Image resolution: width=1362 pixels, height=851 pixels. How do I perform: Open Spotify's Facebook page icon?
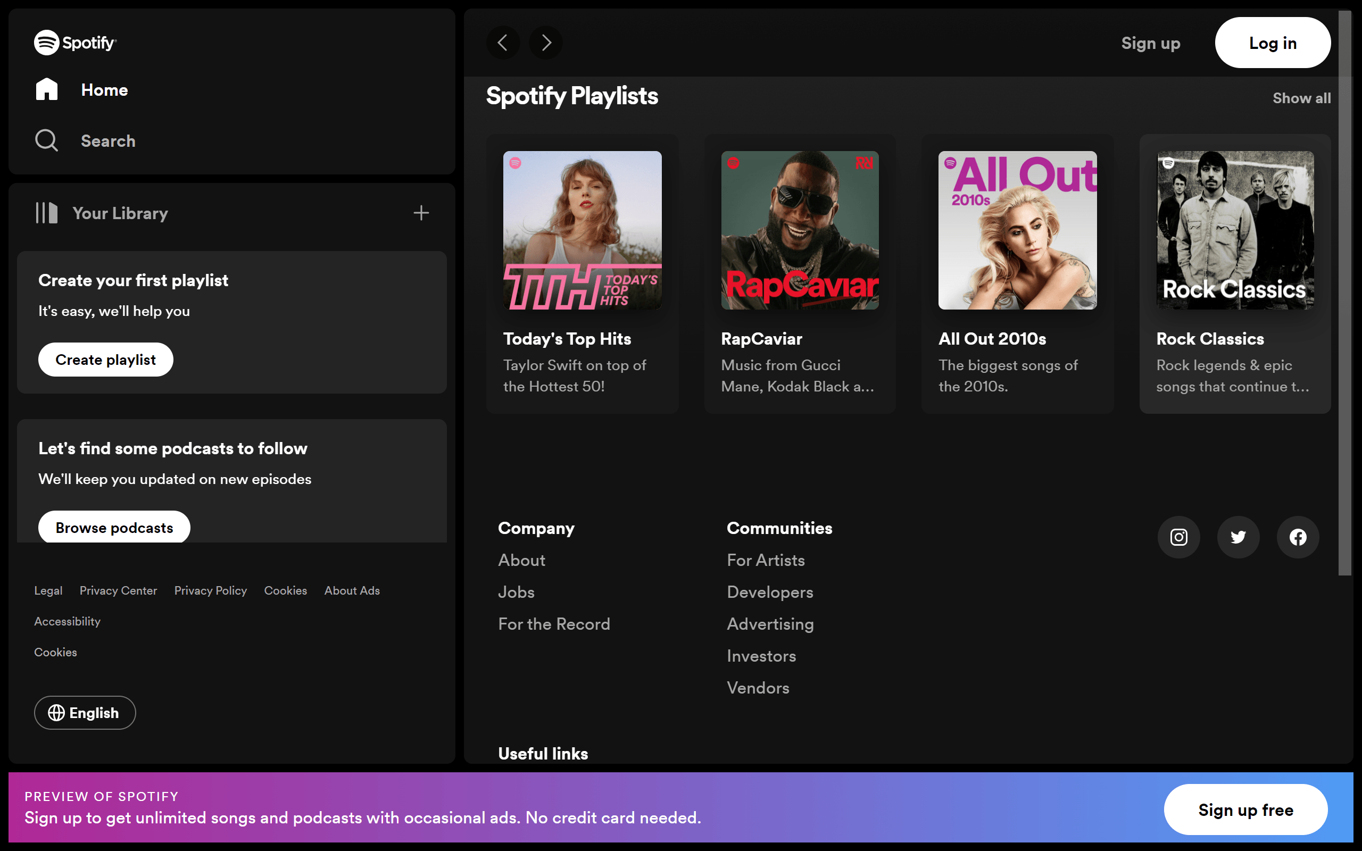[1298, 537]
